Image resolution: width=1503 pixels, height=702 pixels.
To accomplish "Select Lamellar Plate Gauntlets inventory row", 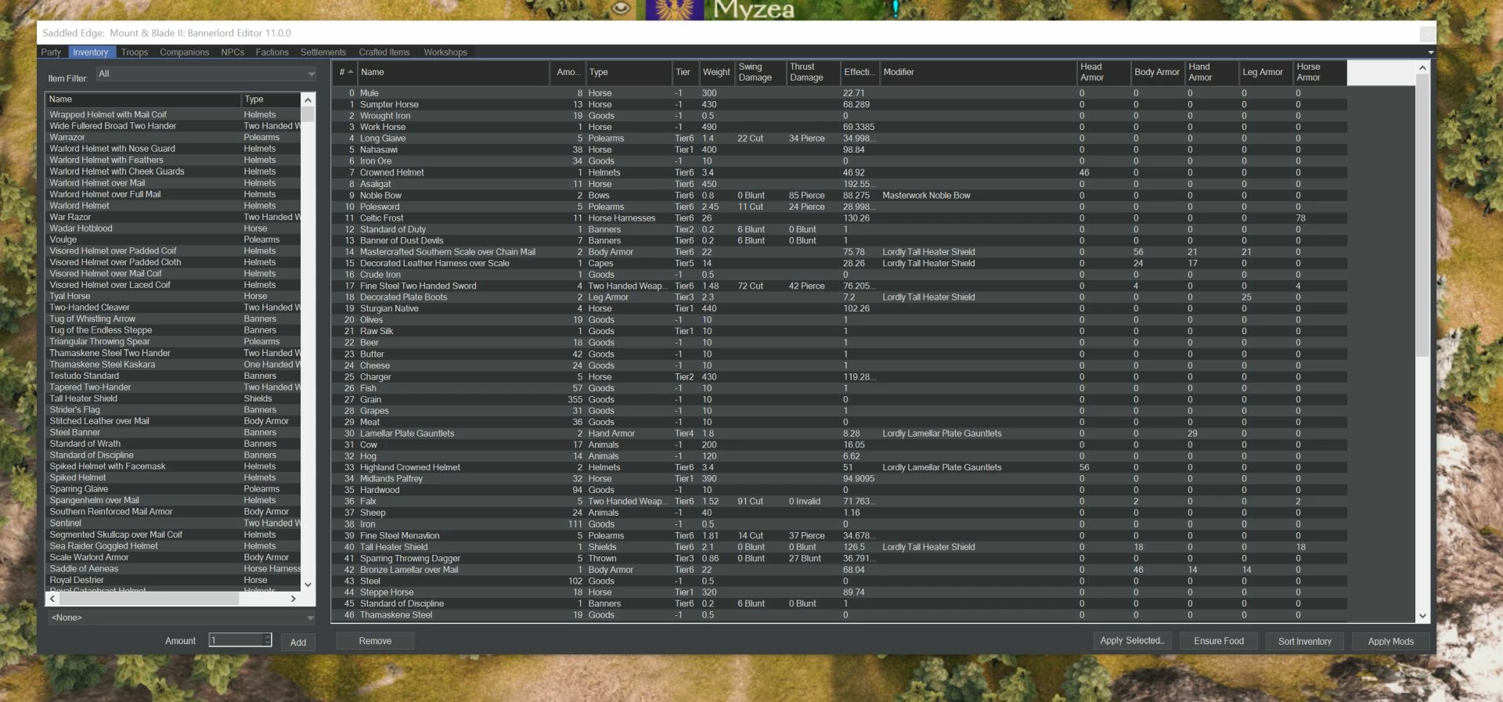I will coord(839,434).
